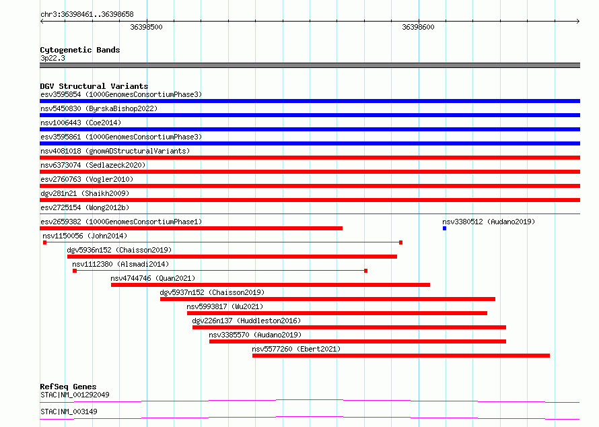Viewport: 599px width, 427px height.
Task: Click the nsv3385570 Audano2019 label
Action: pyautogui.click(x=255, y=335)
